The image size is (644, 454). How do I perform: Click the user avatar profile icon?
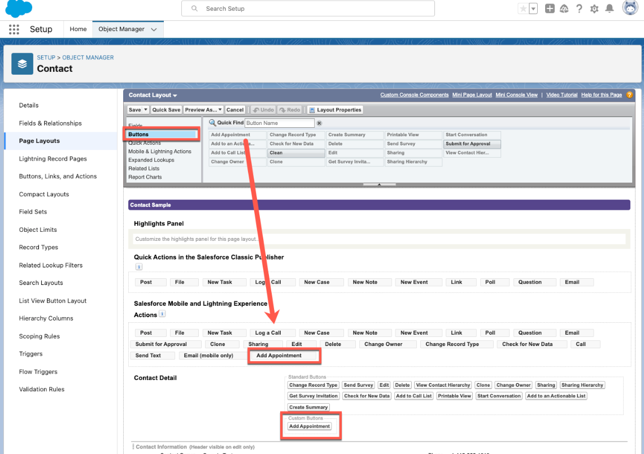pos(630,8)
